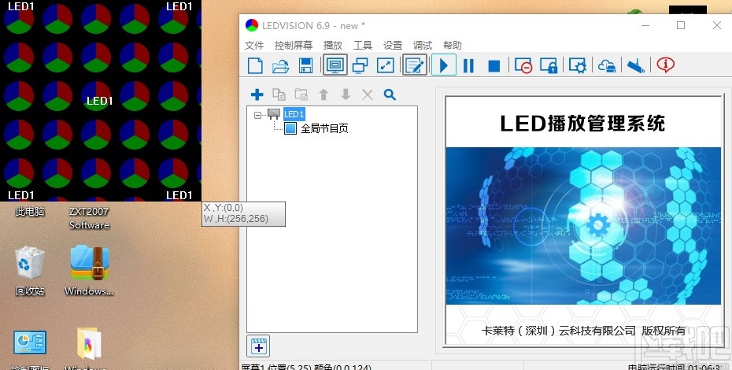The image size is (732, 370).
Task: Click the LEDVISION app logo in title bar
Action: point(252,25)
